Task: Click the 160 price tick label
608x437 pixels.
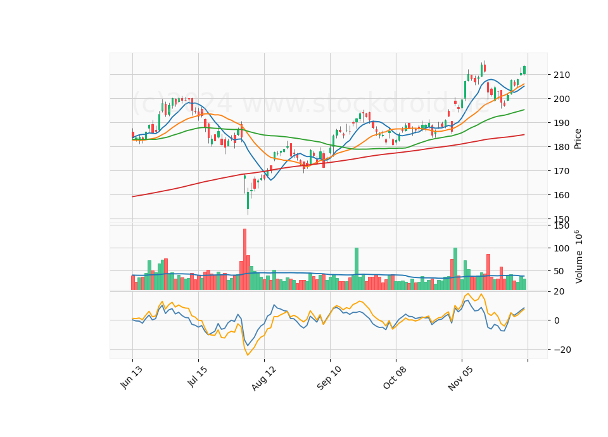Action: (x=562, y=195)
